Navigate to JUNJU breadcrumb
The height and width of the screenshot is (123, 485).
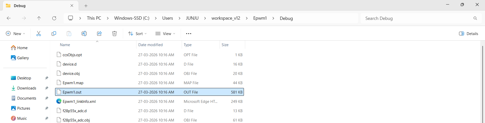click(x=192, y=18)
